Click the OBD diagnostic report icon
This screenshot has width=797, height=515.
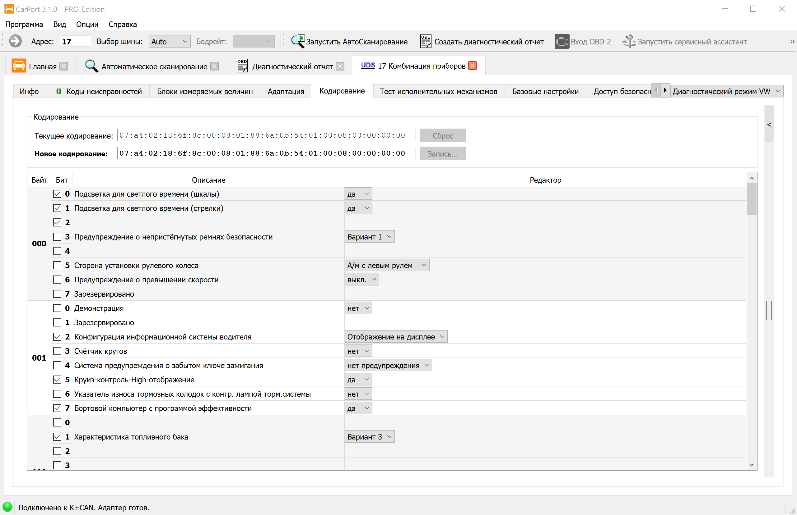click(426, 42)
